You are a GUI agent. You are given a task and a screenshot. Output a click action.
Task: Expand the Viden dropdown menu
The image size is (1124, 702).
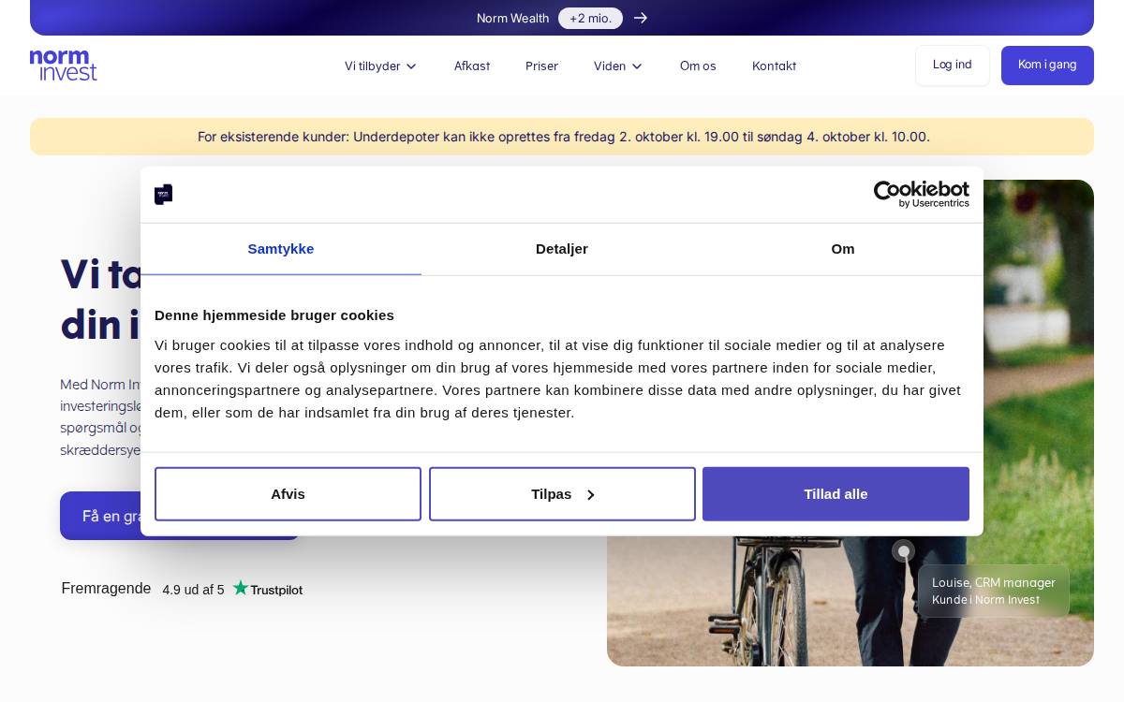click(x=618, y=66)
